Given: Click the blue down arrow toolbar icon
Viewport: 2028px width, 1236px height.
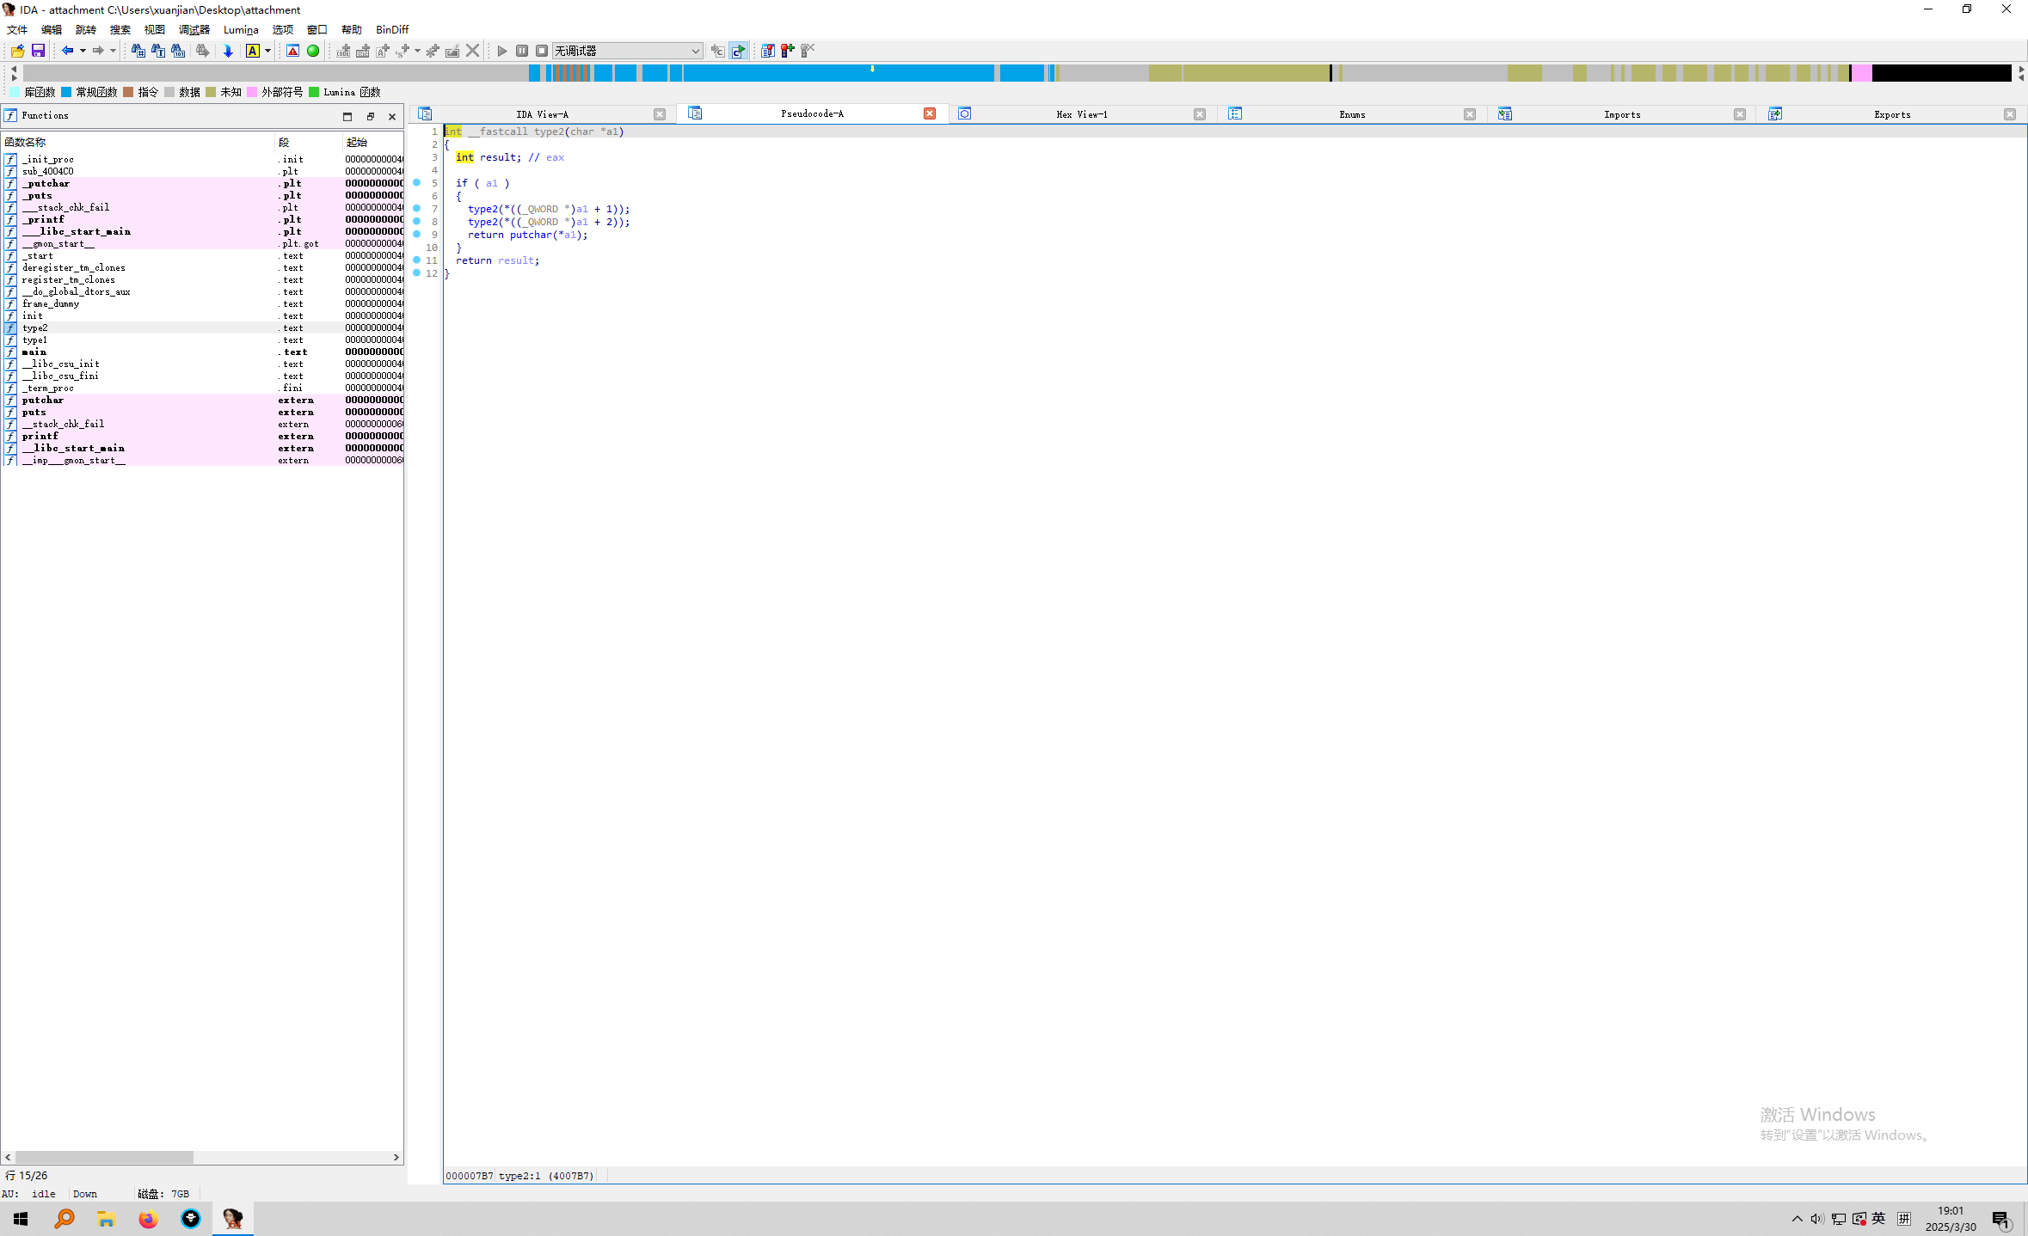Looking at the screenshot, I should [228, 51].
